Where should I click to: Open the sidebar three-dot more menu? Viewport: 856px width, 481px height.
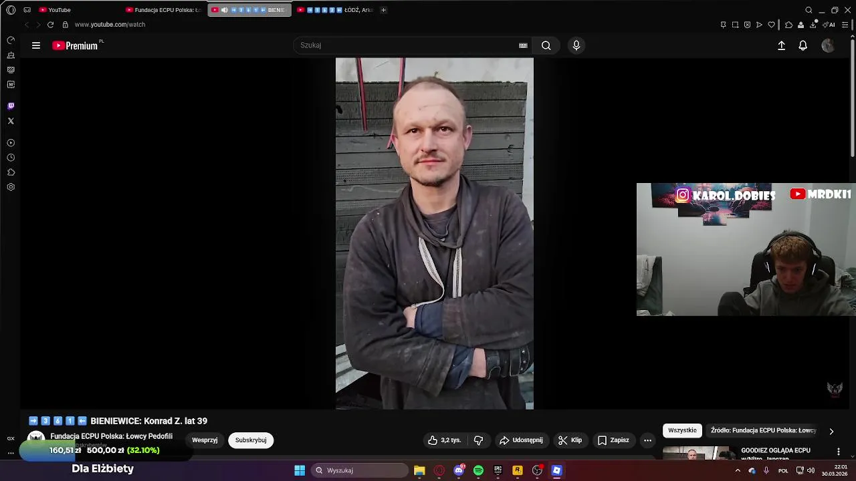pos(11,453)
